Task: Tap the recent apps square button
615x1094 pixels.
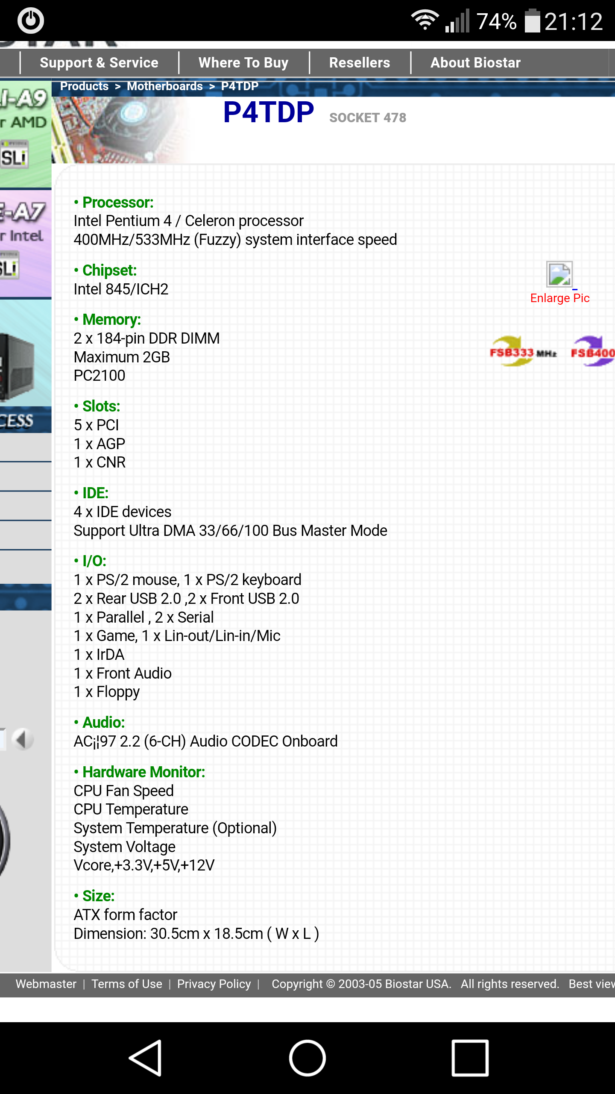Action: coord(470,1058)
